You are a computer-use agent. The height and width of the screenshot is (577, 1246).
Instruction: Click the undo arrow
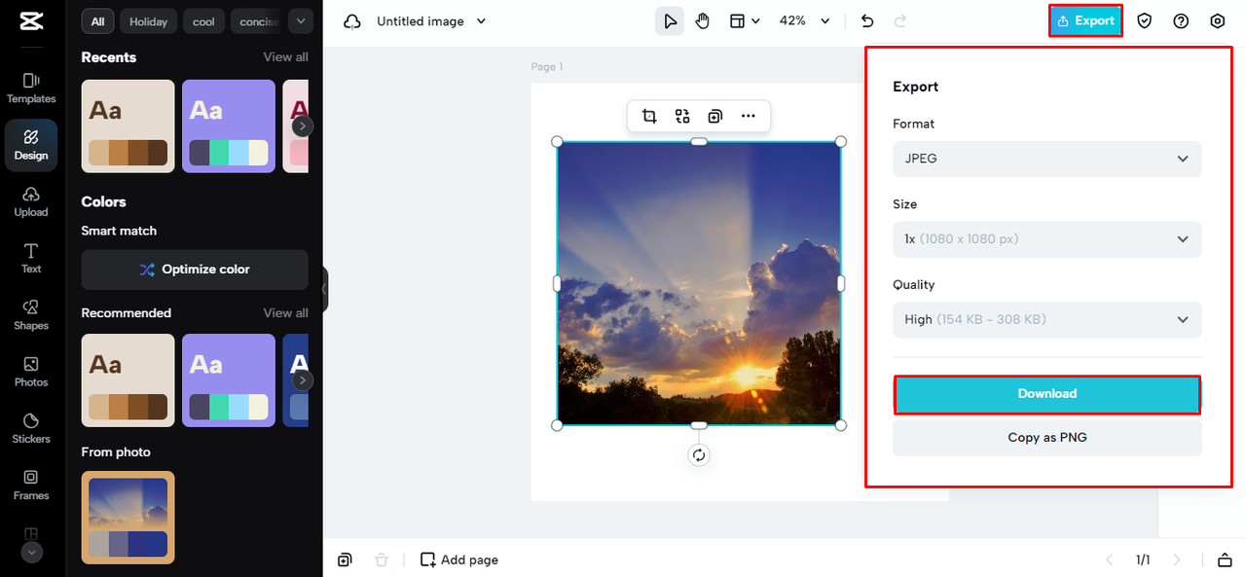point(867,20)
